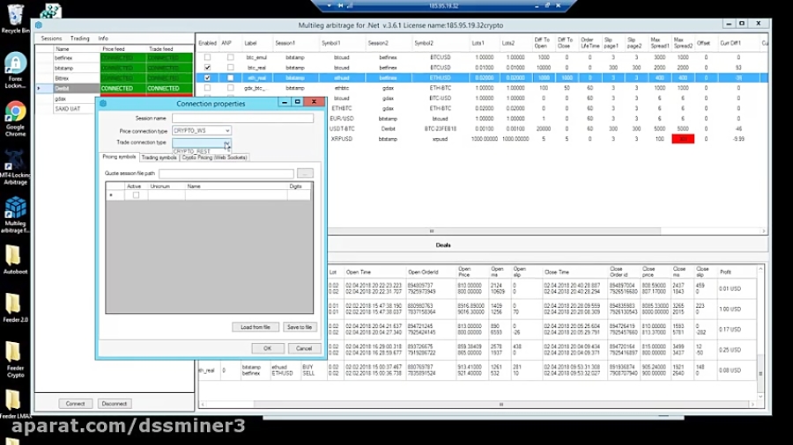The height and width of the screenshot is (445, 793).
Task: Open the Trading menu
Action: point(80,39)
